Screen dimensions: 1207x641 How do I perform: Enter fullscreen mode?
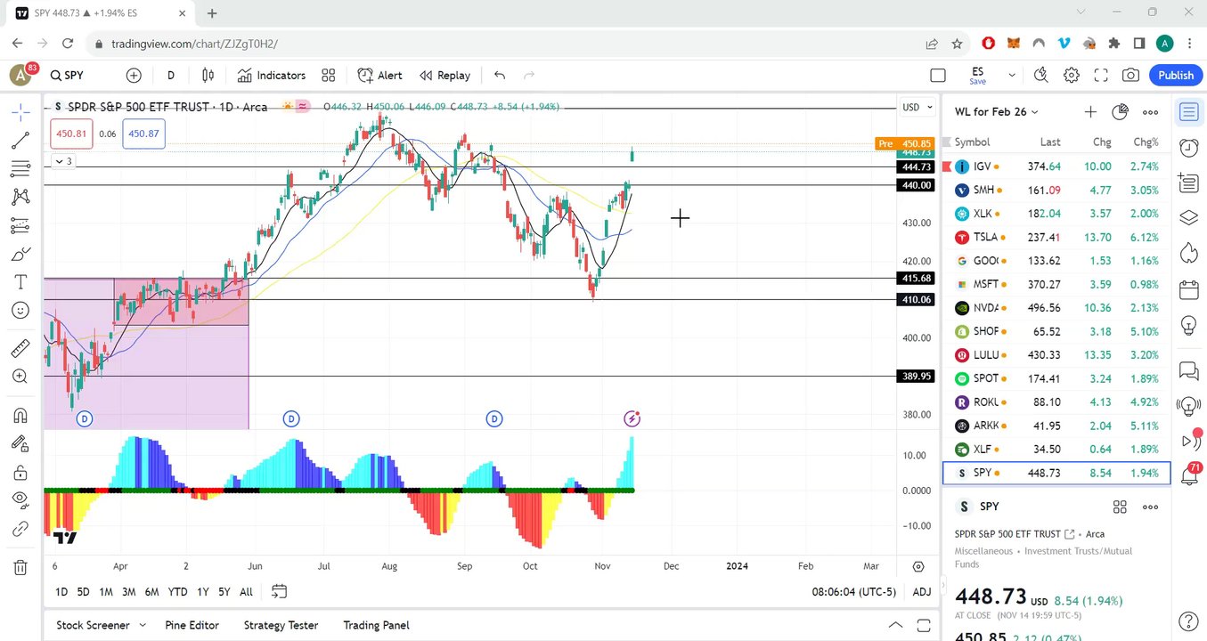[x=1101, y=76]
